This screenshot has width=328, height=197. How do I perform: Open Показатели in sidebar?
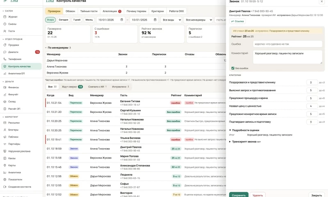click(21, 179)
